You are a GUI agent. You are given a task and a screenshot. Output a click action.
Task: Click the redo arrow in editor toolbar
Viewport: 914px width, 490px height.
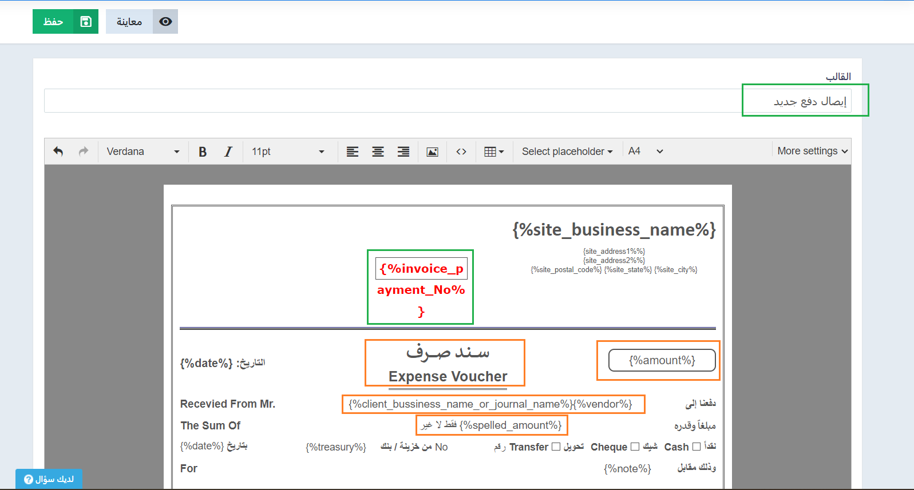[84, 152]
